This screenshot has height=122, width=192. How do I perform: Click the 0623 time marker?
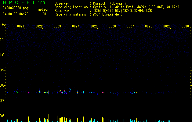[x=57, y=26]
